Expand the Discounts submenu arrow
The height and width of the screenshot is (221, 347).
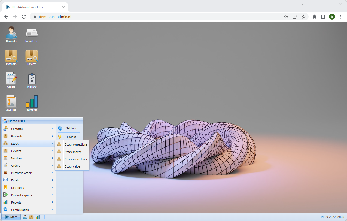point(52,187)
